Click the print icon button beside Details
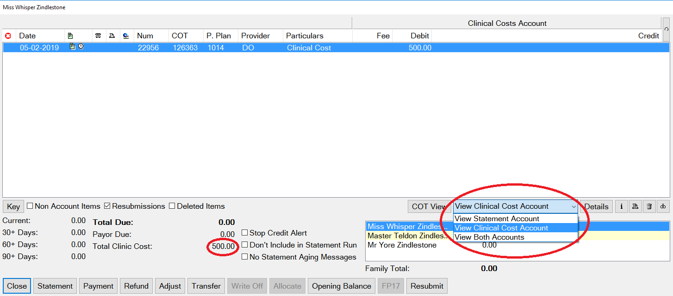 (636, 206)
